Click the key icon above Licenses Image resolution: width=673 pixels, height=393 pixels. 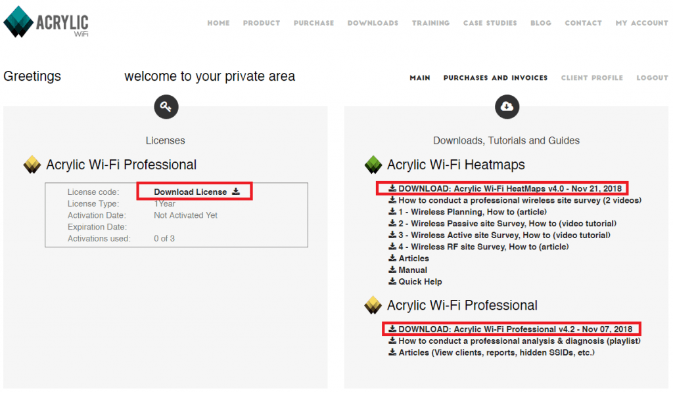click(166, 107)
